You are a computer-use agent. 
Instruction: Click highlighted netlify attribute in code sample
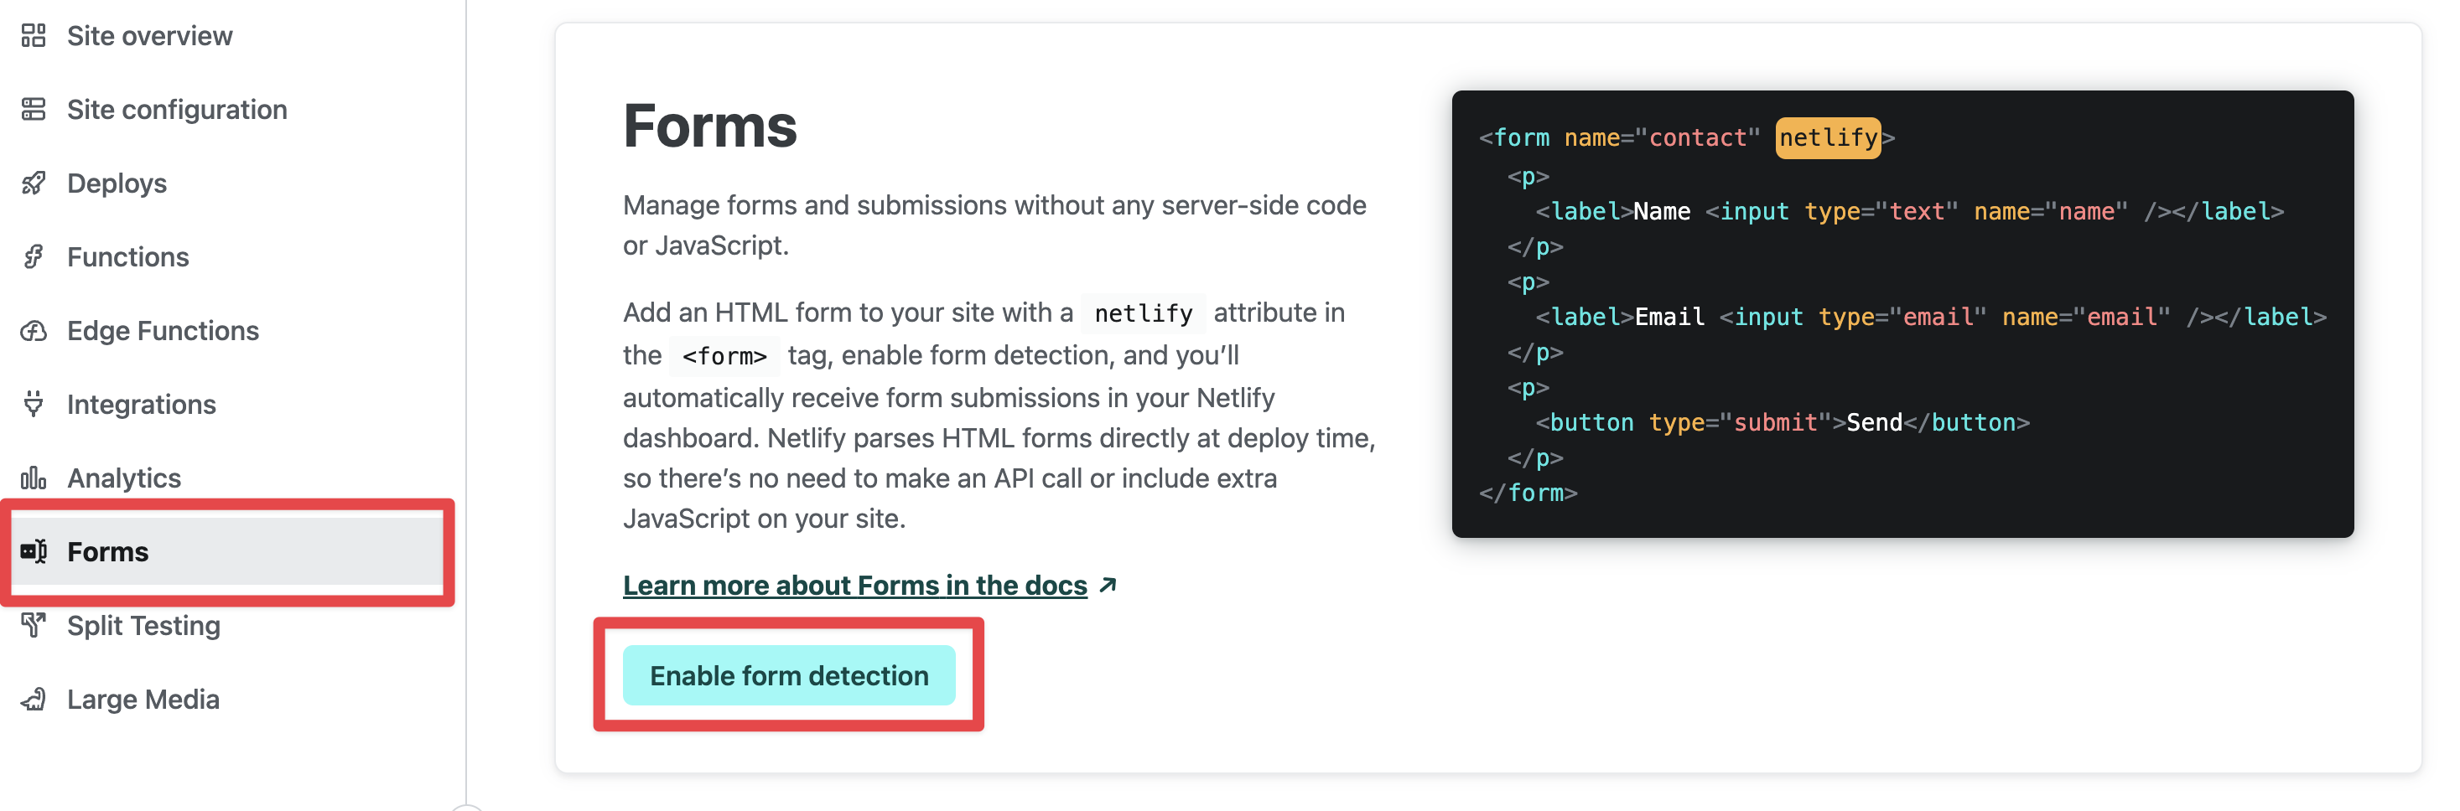pyautogui.click(x=1828, y=137)
